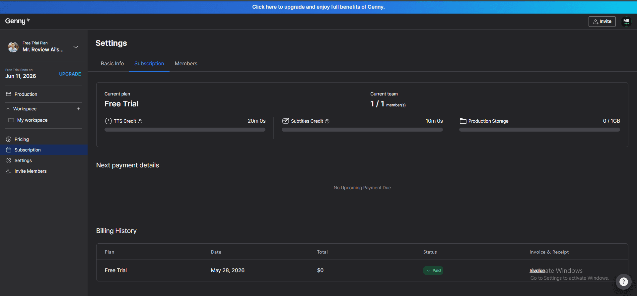Click the TTS Credit help info icon
The height and width of the screenshot is (296, 637).
tap(140, 121)
